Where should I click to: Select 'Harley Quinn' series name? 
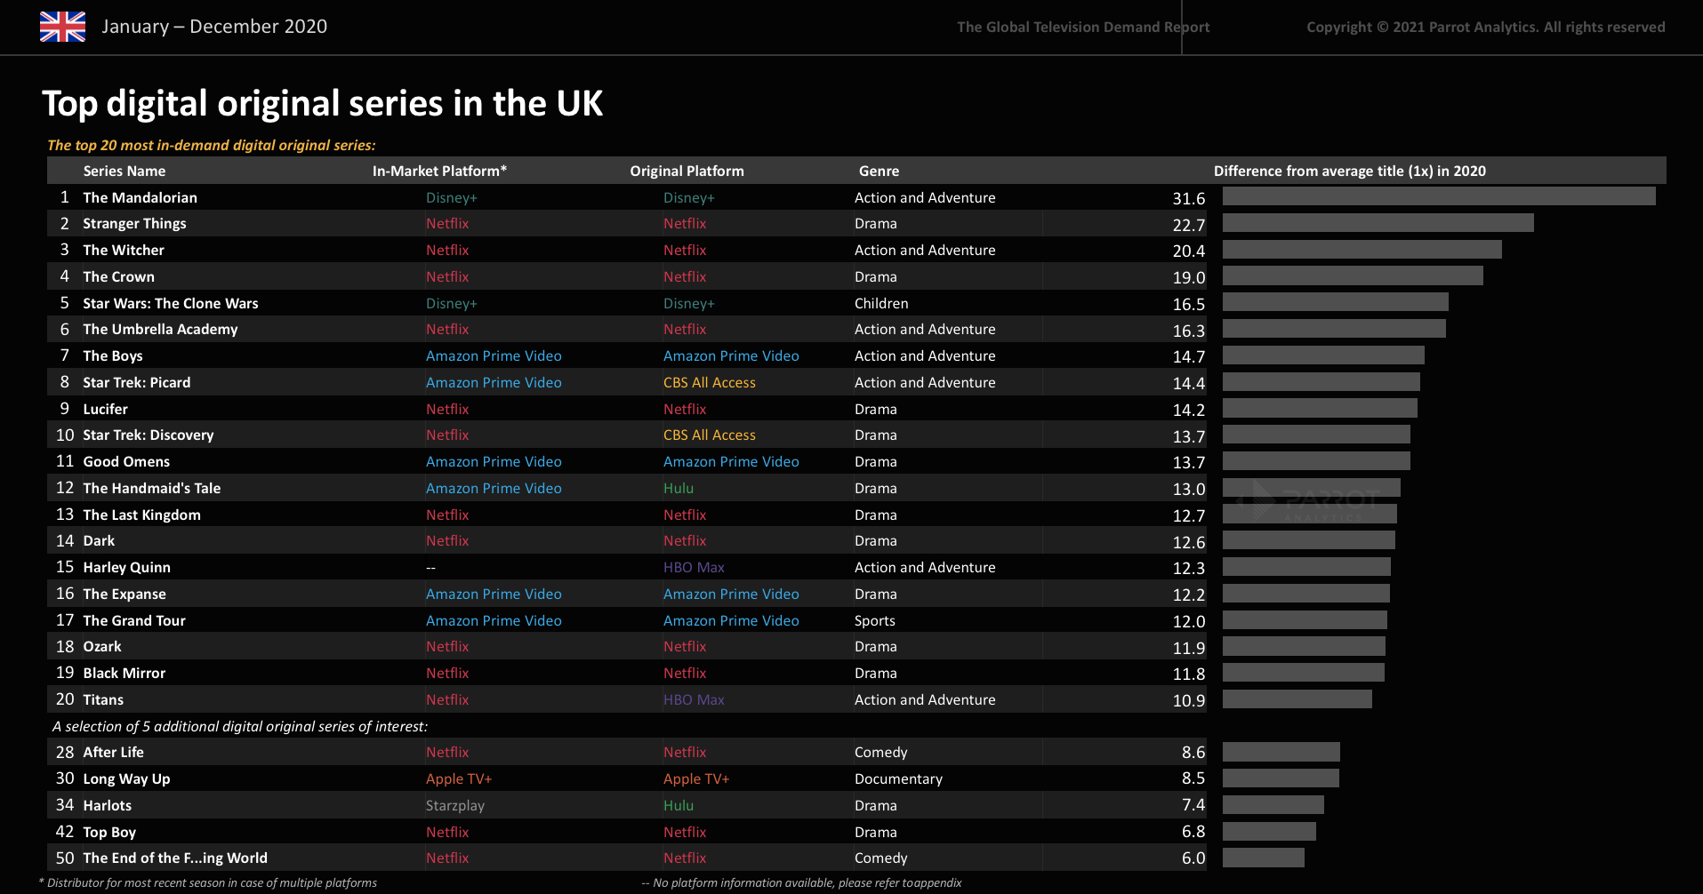(x=127, y=568)
